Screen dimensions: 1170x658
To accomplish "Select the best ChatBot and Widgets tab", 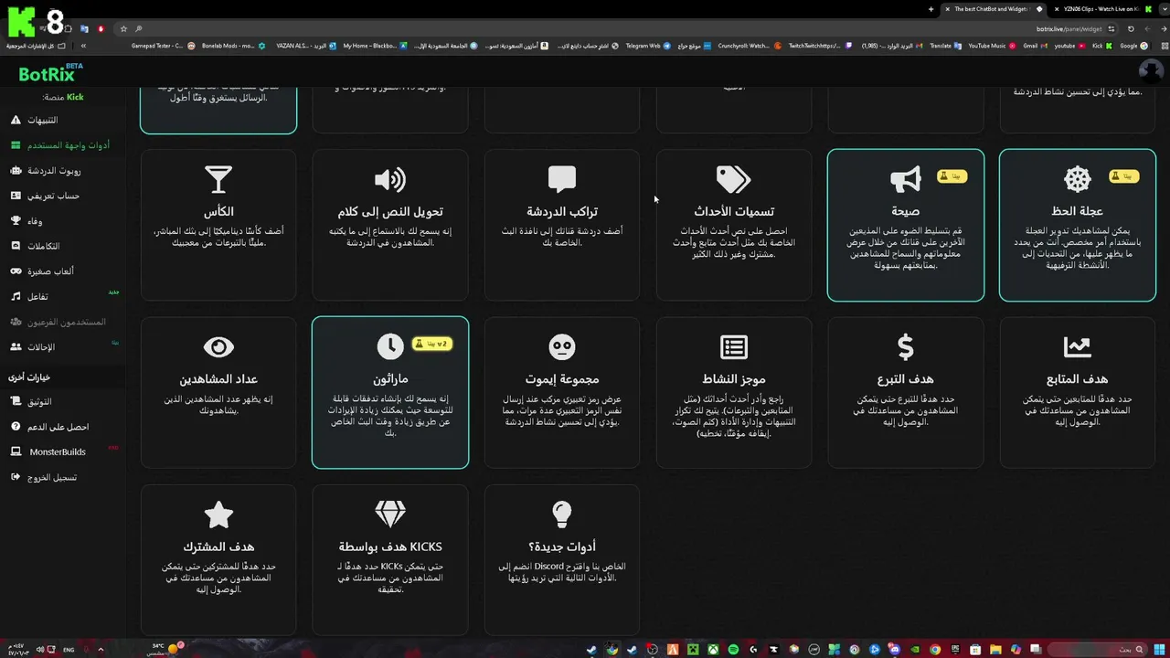I will point(992,9).
